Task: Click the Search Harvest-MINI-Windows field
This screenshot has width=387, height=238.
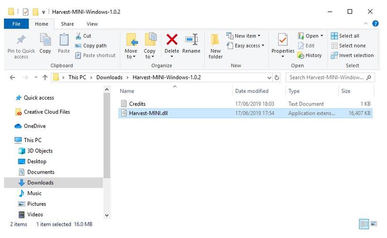Action: 330,77
